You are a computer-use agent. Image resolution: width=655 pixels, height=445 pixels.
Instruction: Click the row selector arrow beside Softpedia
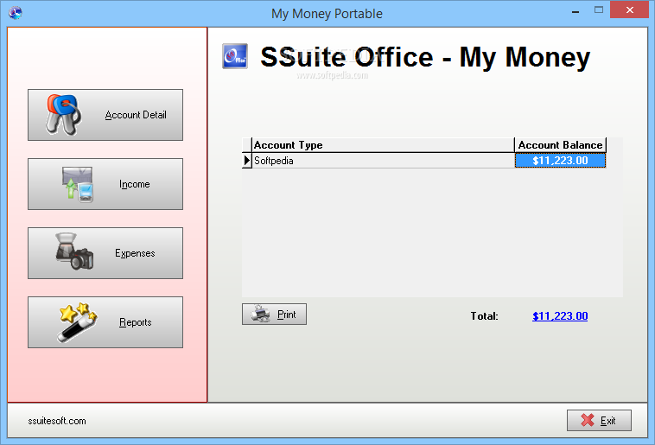coord(246,161)
